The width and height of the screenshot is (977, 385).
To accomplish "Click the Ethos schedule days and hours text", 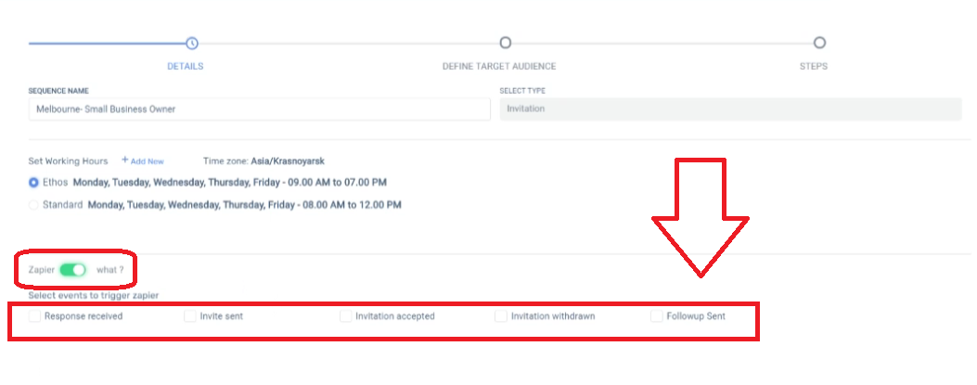I will coord(230,183).
